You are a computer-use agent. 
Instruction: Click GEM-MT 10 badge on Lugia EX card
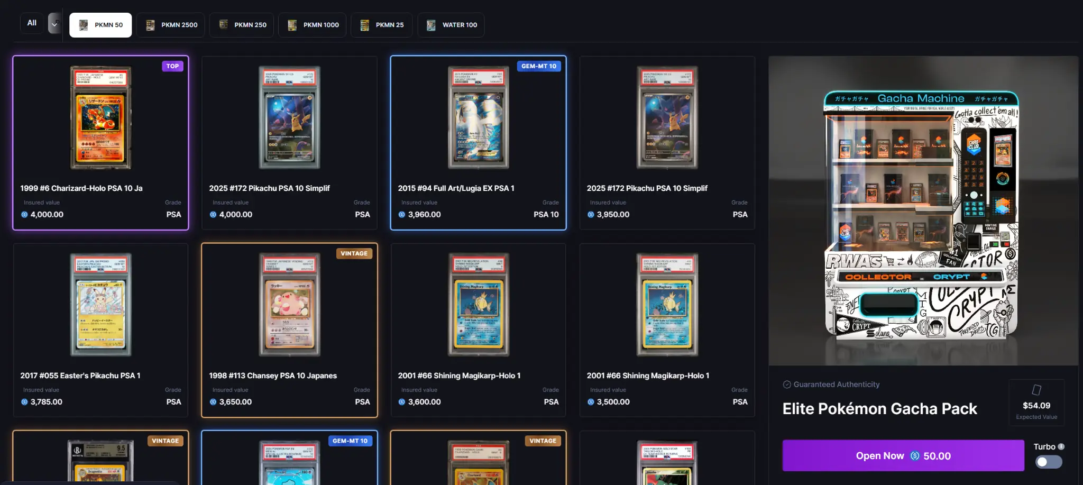point(539,66)
